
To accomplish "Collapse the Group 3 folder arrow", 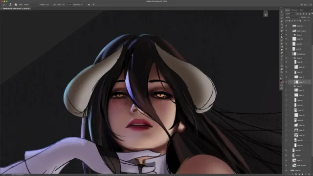I will [x=293, y=86].
